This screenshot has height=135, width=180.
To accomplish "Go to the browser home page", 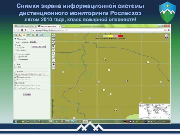I will coord(25,30).
